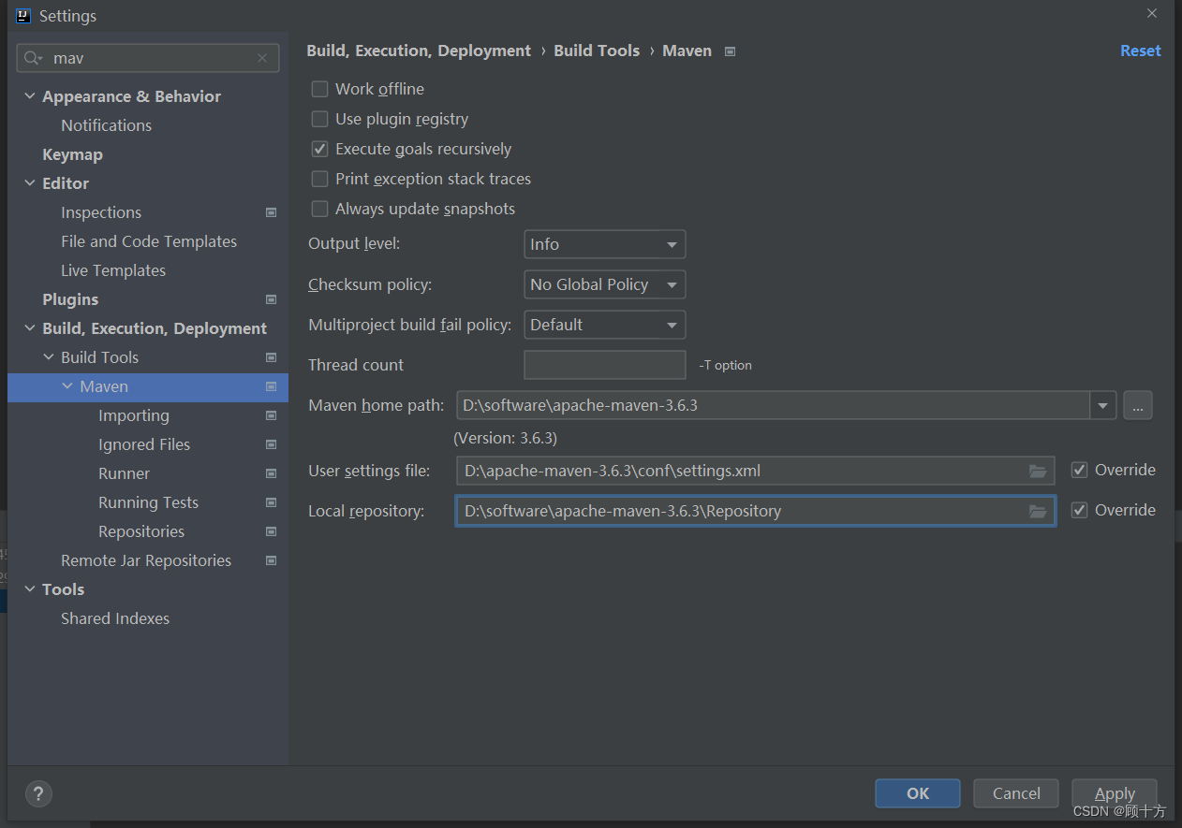The height and width of the screenshot is (828, 1182).
Task: Click project-level icon next to Runner
Action: click(x=271, y=473)
